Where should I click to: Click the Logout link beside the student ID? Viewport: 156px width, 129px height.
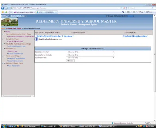[130, 16]
